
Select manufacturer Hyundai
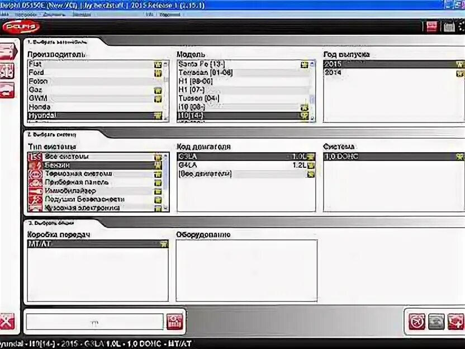tap(95, 116)
